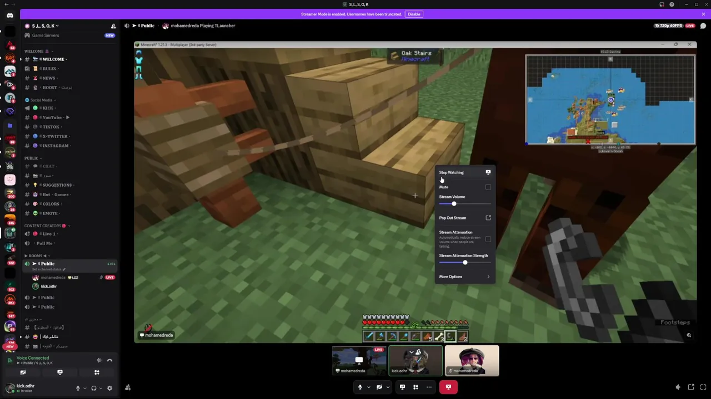Open more options ellipsis in call bar
The image size is (711, 399).
pyautogui.click(x=429, y=387)
